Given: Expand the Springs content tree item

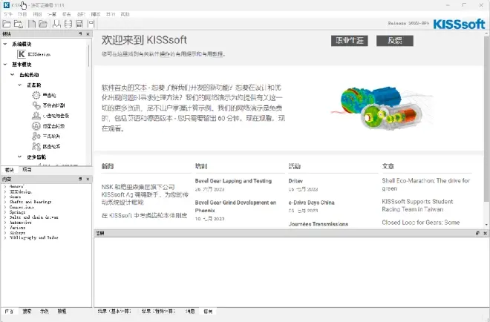Looking at the screenshot, I should (3, 211).
